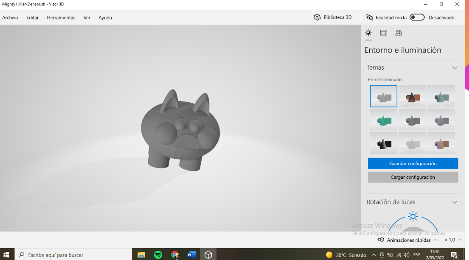
Task: Open Biblioteca 3D library
Action: click(333, 17)
